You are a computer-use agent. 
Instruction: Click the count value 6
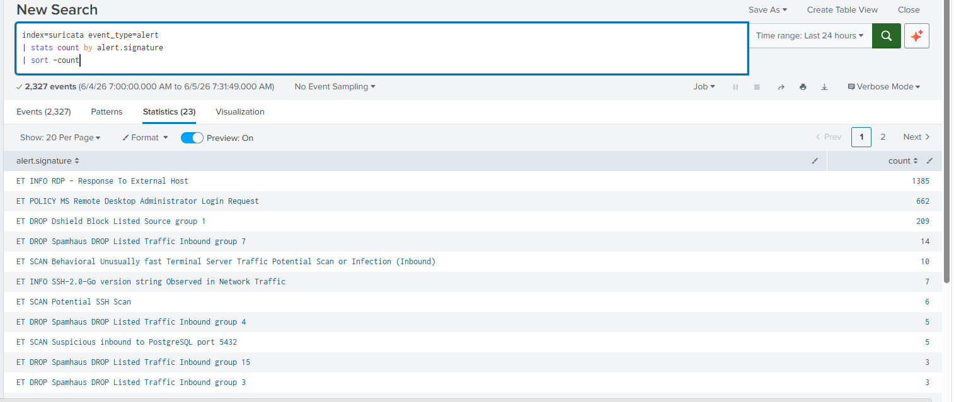click(927, 302)
